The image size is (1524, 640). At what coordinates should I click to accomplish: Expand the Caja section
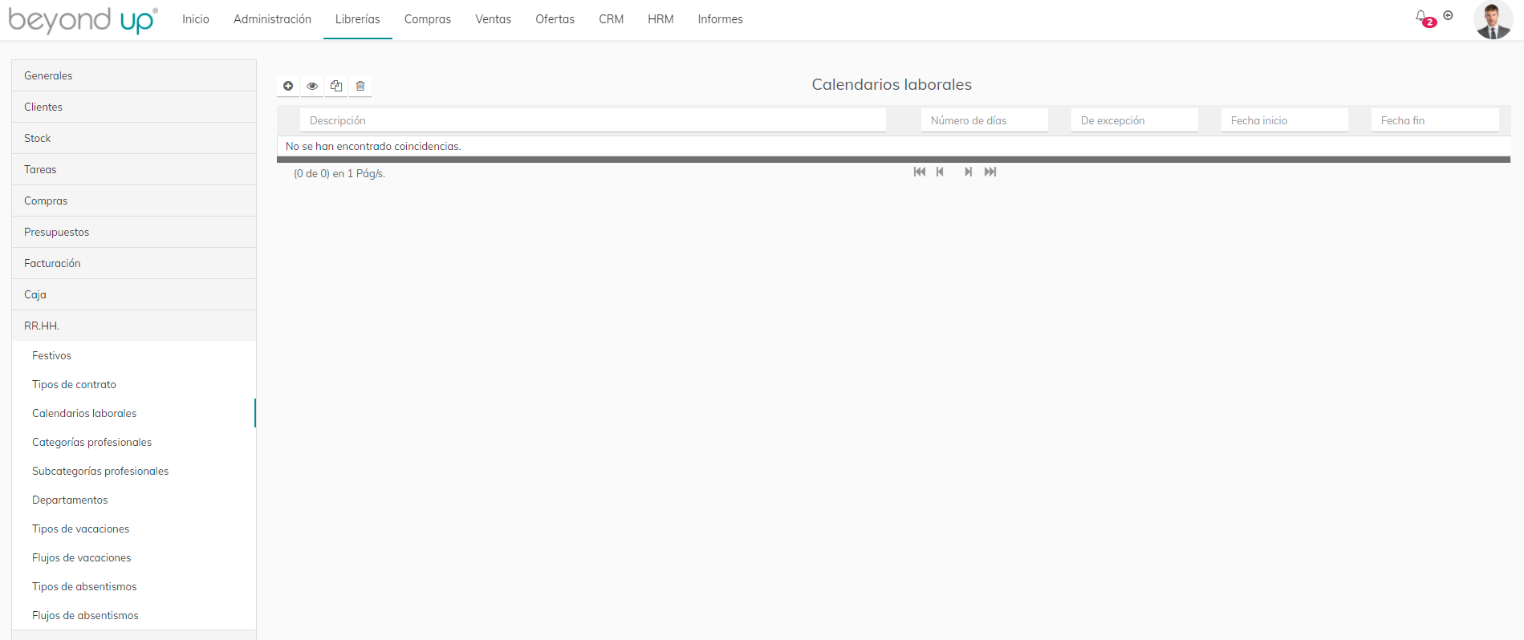pos(134,294)
